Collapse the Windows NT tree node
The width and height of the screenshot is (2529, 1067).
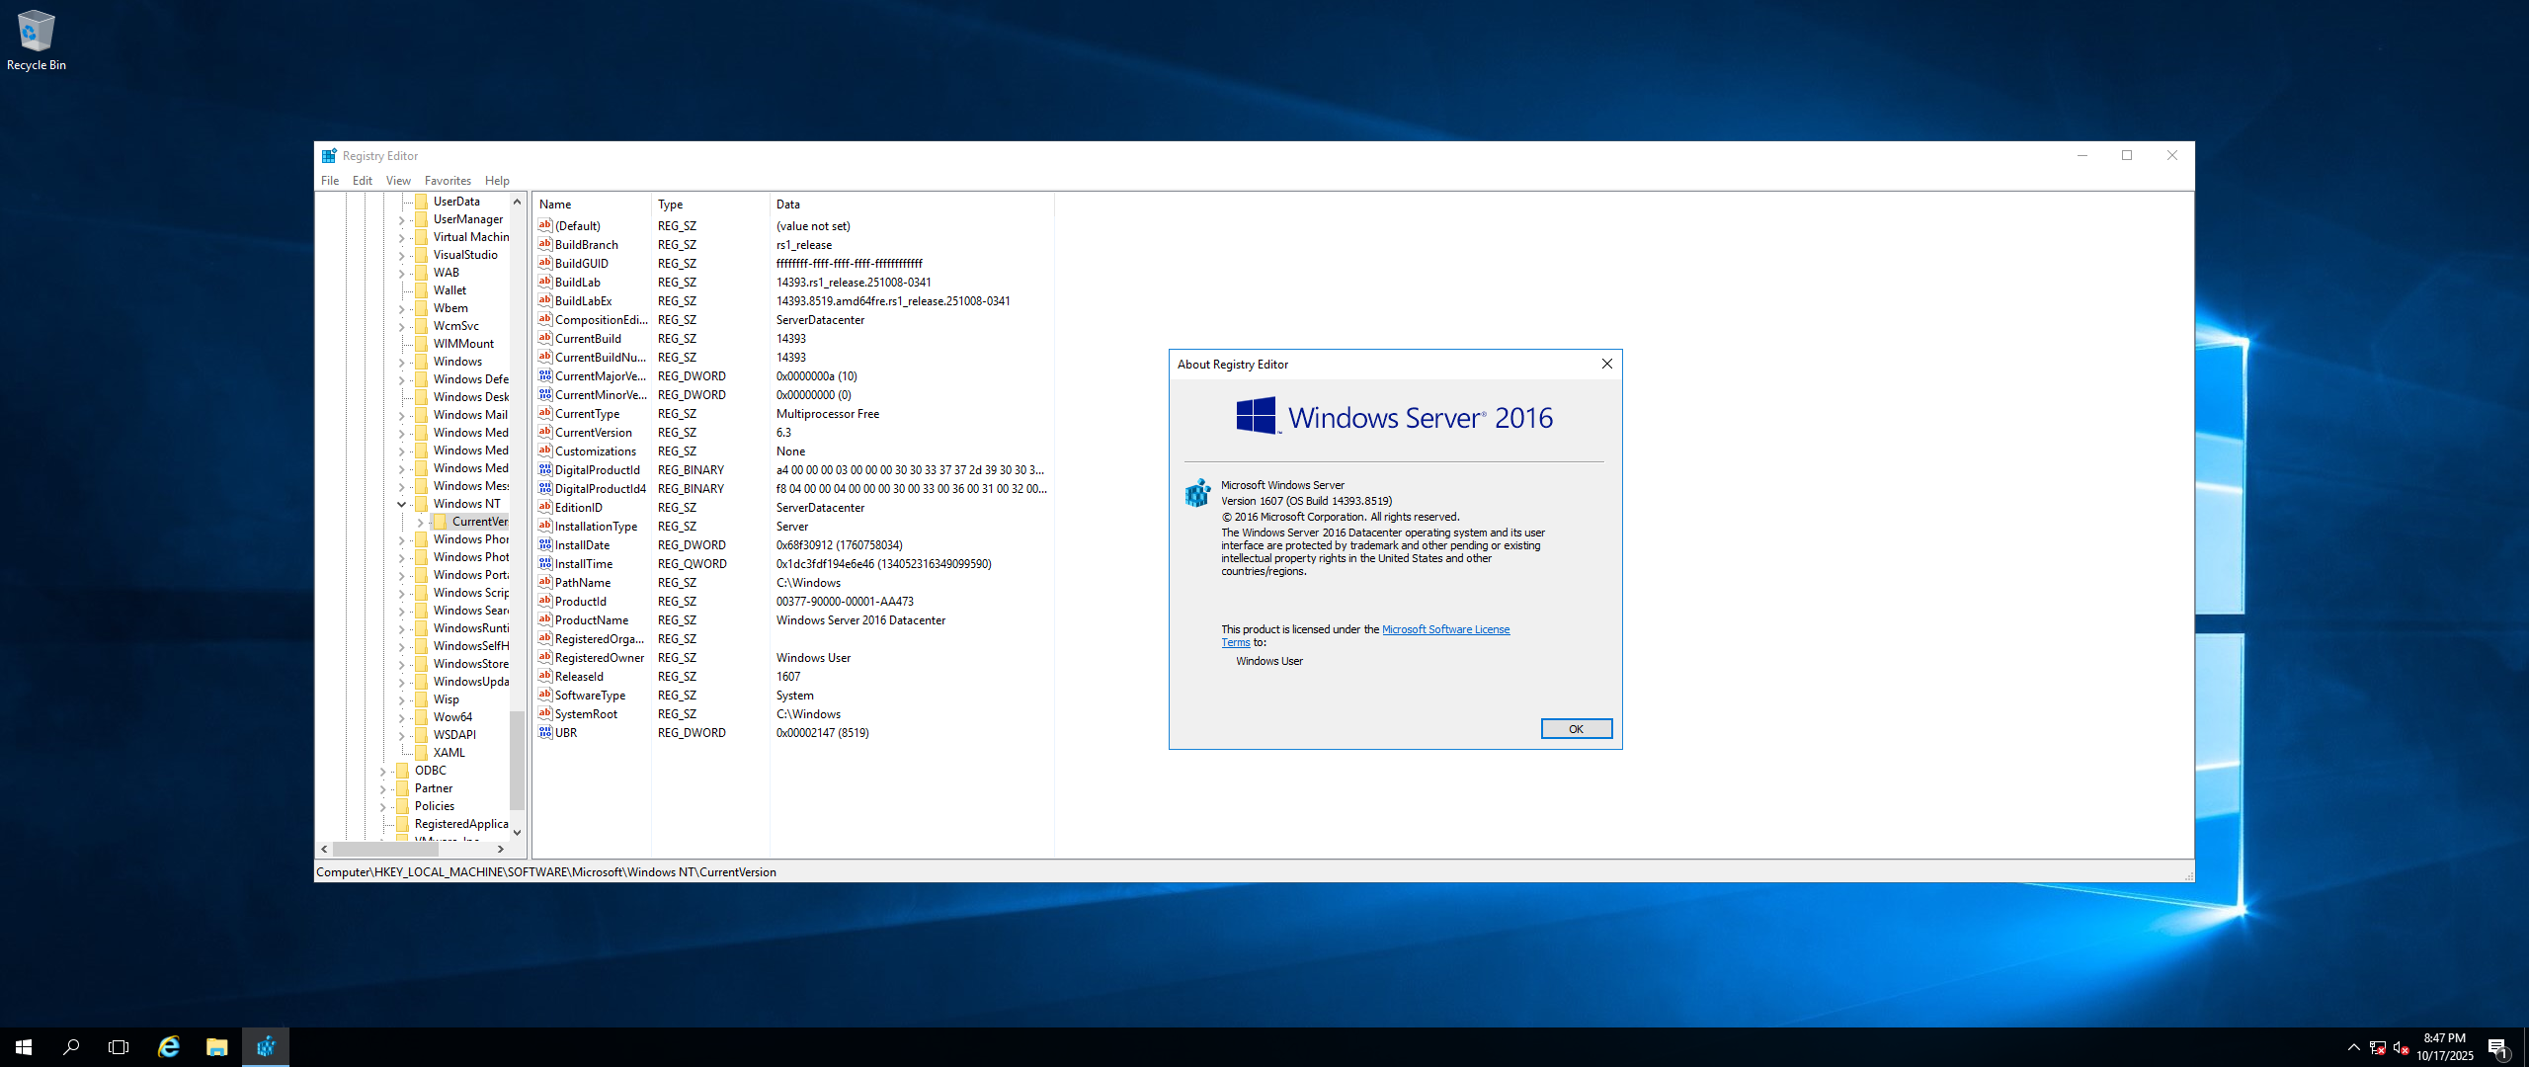402,504
